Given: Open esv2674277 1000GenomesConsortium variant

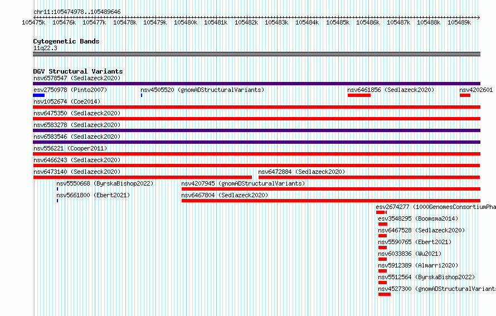Looking at the screenshot, I should [436, 207].
